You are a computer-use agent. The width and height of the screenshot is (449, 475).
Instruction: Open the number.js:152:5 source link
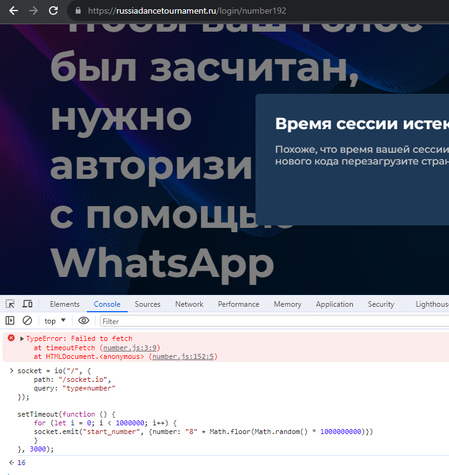(x=184, y=356)
